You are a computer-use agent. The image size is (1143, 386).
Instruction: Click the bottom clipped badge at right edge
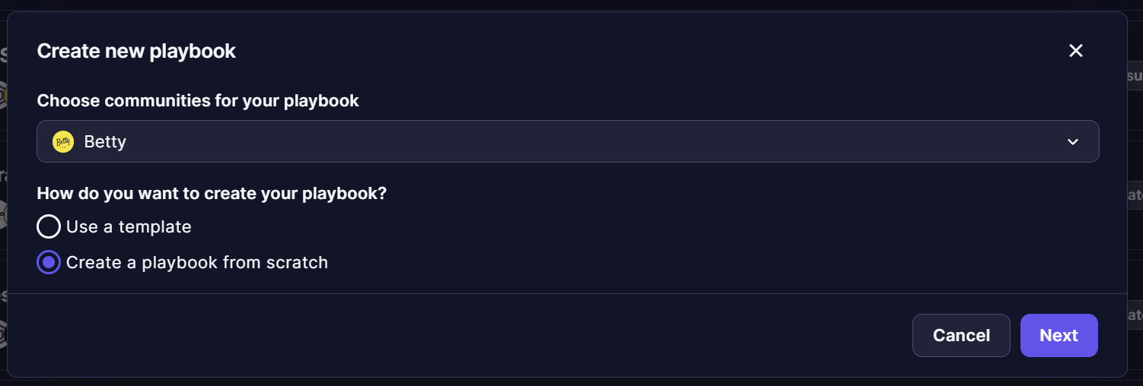(1135, 315)
